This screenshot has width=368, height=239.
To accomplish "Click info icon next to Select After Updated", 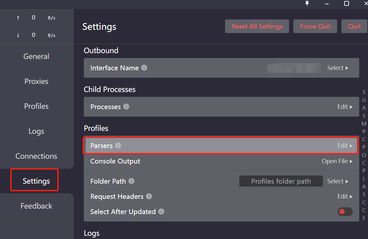I will [x=161, y=211].
